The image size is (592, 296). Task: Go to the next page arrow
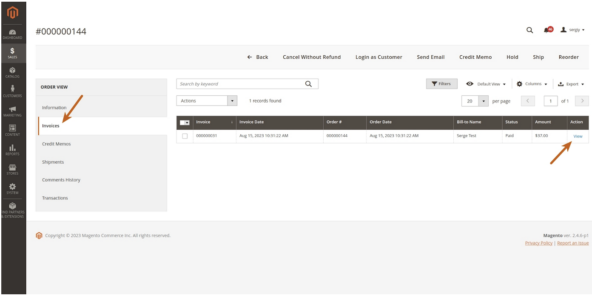coord(582,101)
